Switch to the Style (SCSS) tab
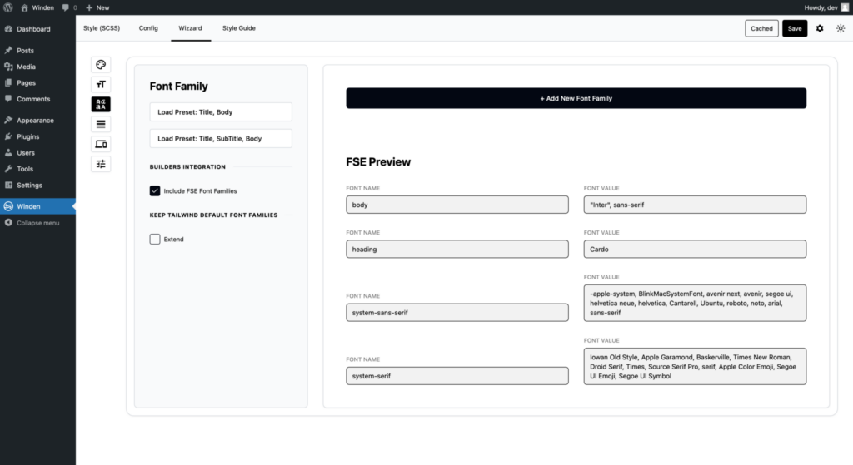The image size is (853, 465). coord(102,28)
